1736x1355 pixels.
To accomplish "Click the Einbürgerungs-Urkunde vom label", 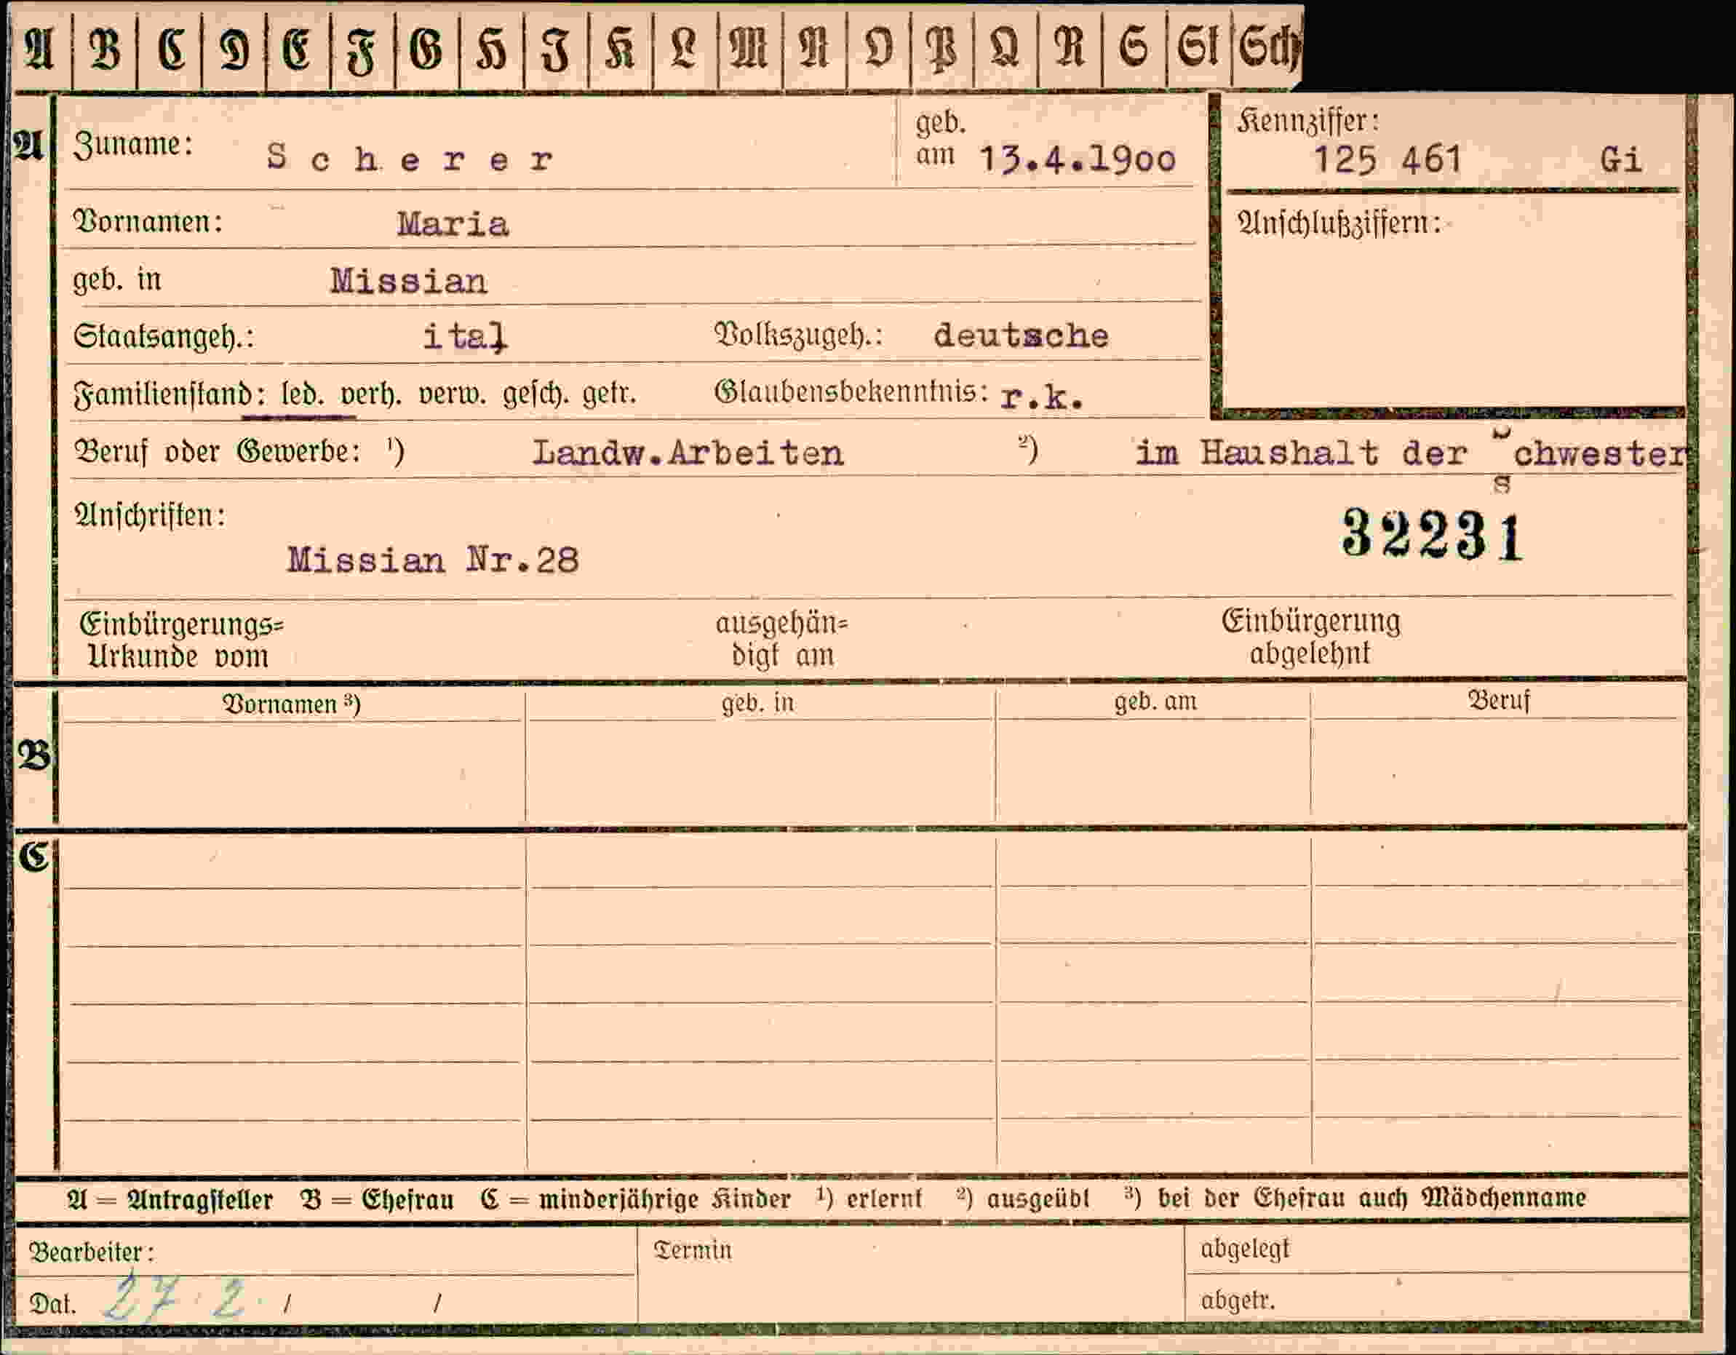I will (x=181, y=640).
